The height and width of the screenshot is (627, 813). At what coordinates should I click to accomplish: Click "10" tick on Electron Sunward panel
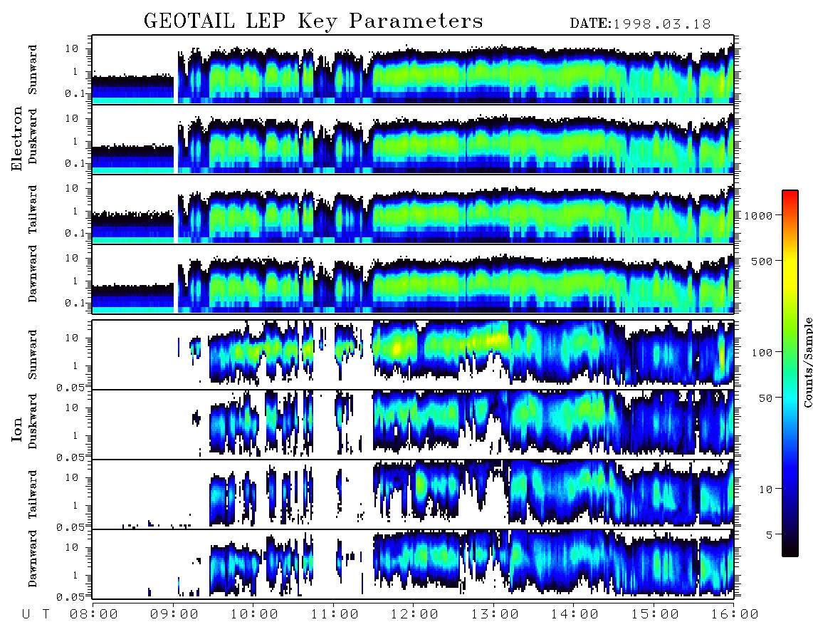pos(72,48)
